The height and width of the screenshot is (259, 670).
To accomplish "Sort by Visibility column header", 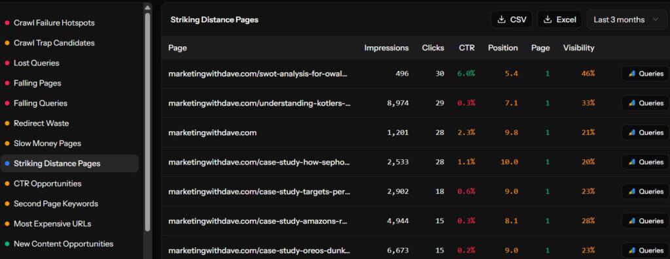I will coord(578,48).
